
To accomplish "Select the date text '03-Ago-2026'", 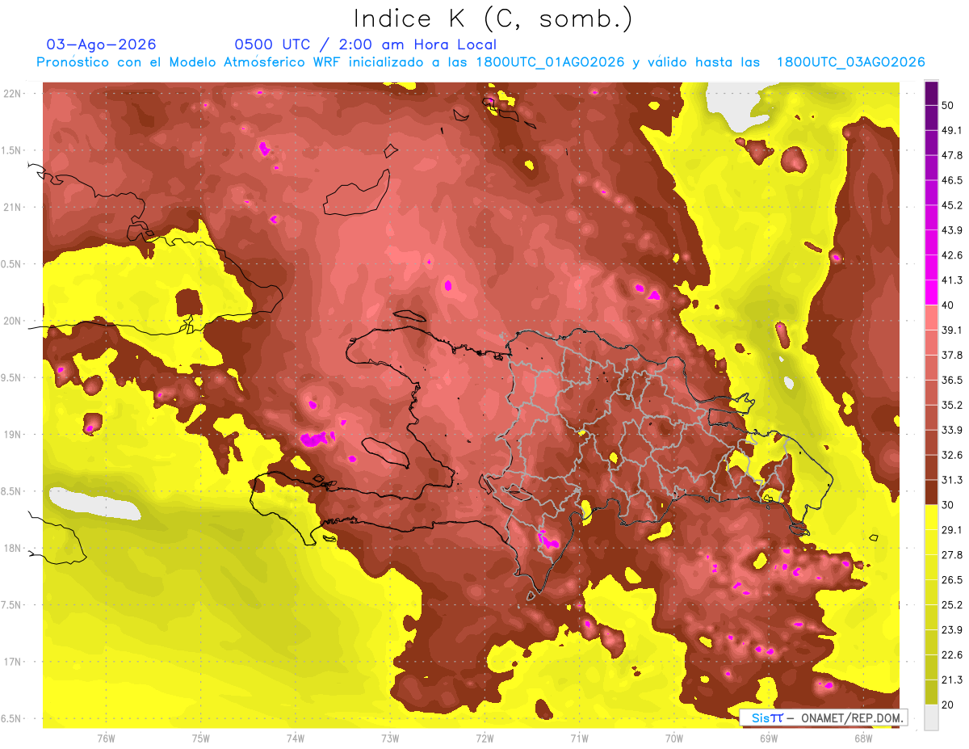I will point(102,44).
